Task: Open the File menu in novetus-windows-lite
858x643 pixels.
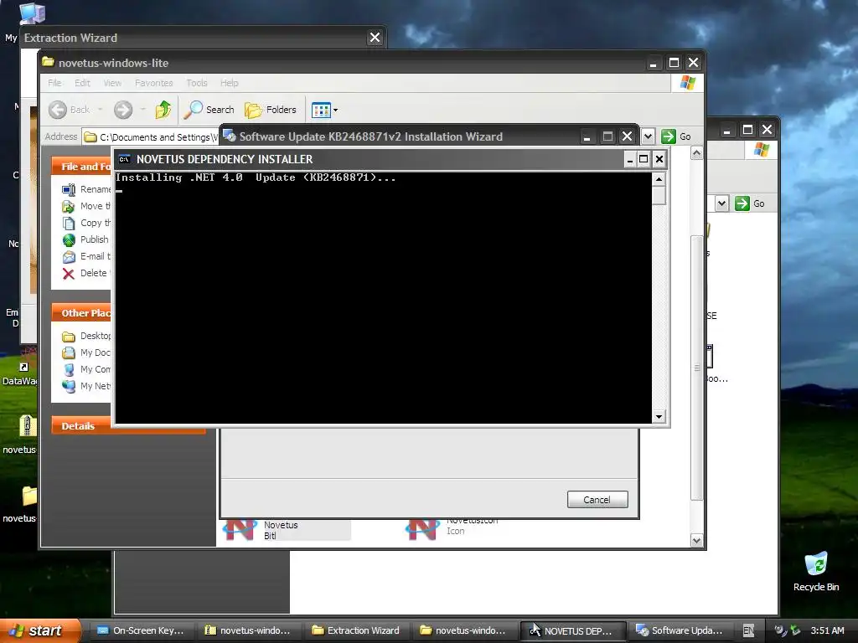Action: [x=54, y=83]
